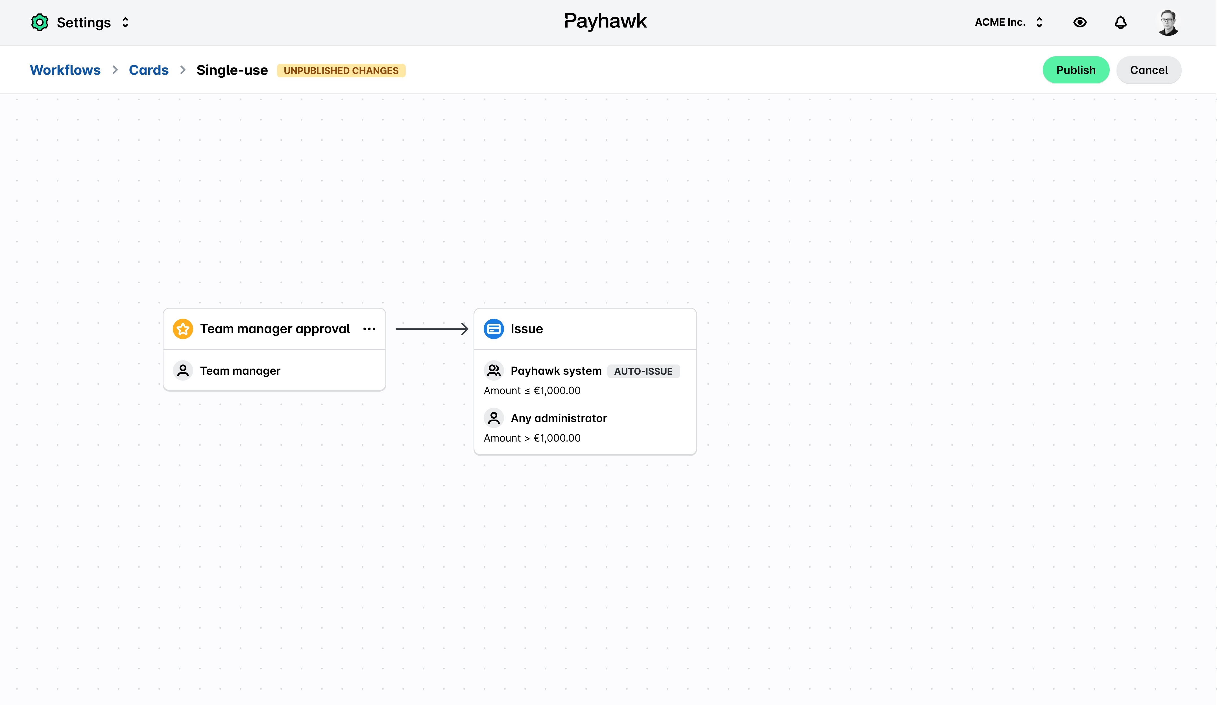The height and width of the screenshot is (705, 1217).
Task: Click the Payhawk logo
Action: point(605,21)
